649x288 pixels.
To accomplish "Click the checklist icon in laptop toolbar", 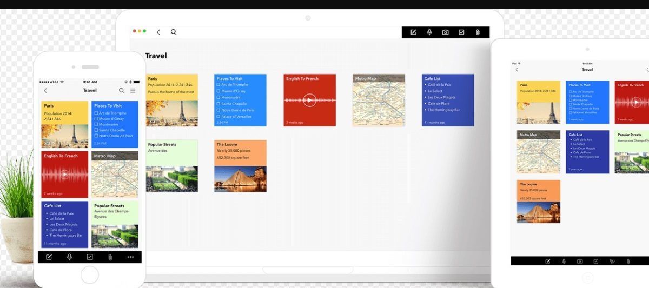I will click(461, 32).
